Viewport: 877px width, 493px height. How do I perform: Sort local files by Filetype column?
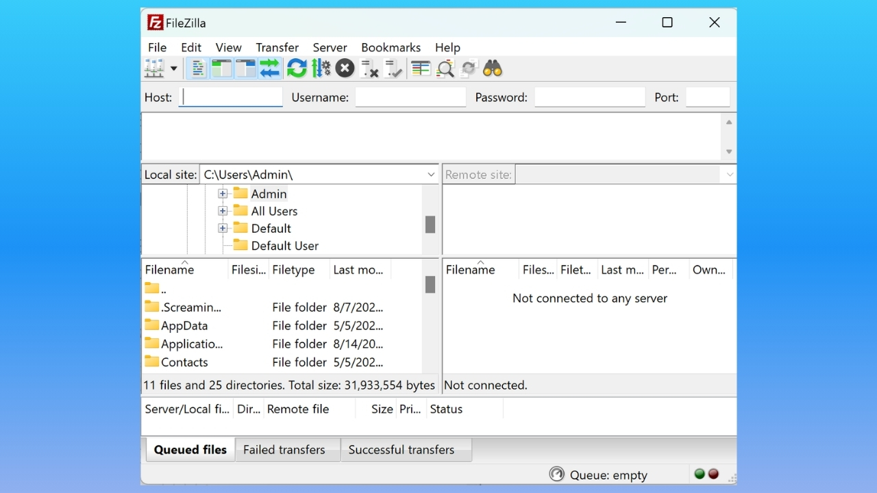click(x=299, y=270)
